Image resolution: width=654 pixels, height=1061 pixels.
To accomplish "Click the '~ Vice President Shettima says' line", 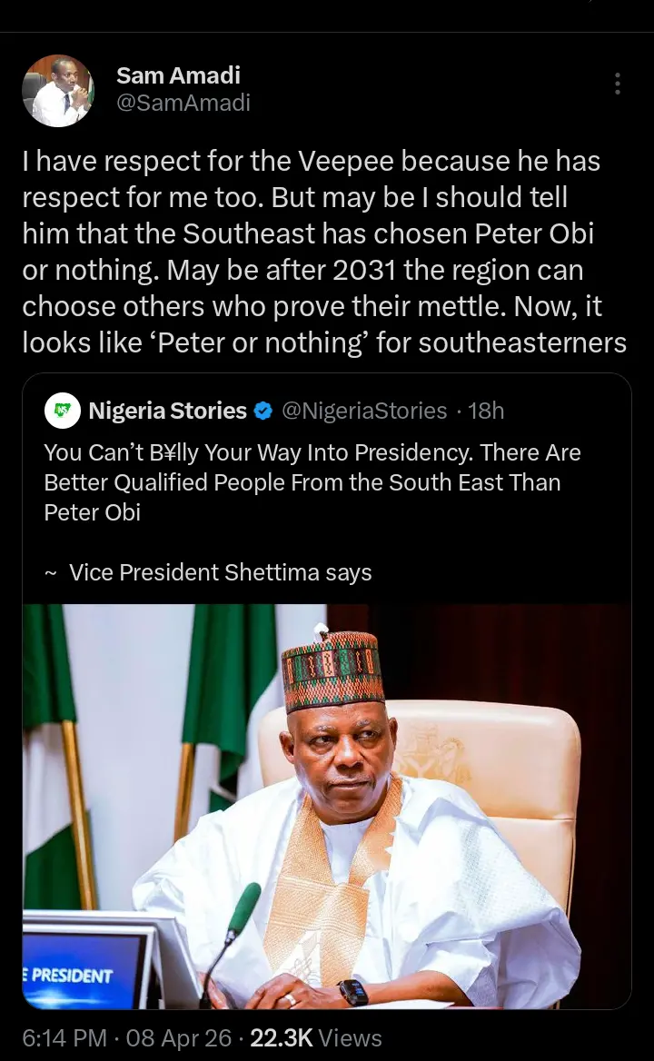I will pyautogui.click(x=208, y=572).
